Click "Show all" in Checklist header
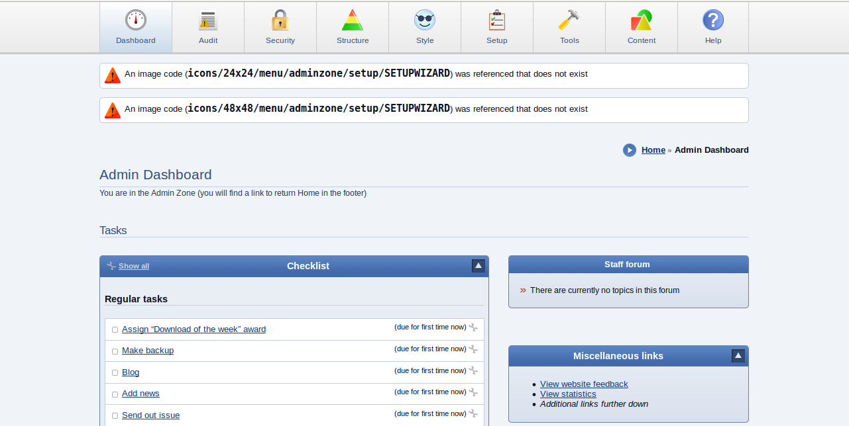Viewport: 849px width, 426px height. 134,266
